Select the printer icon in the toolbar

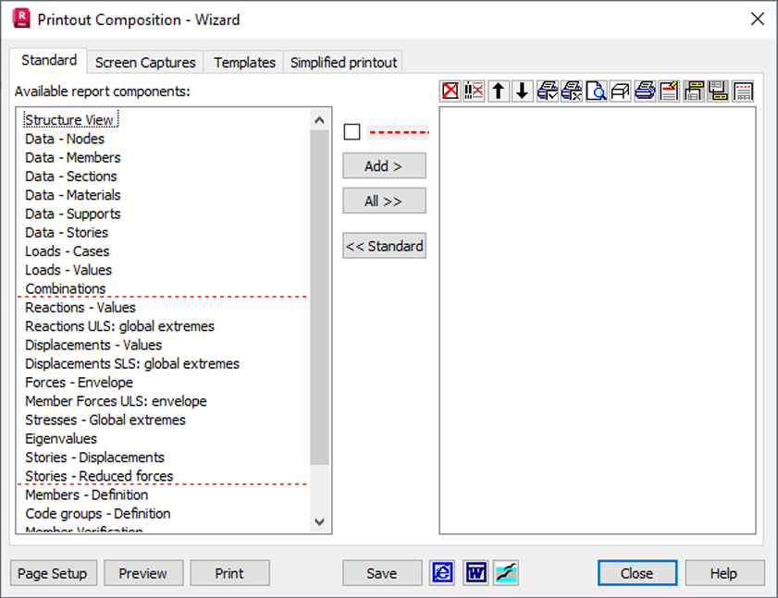tap(645, 90)
